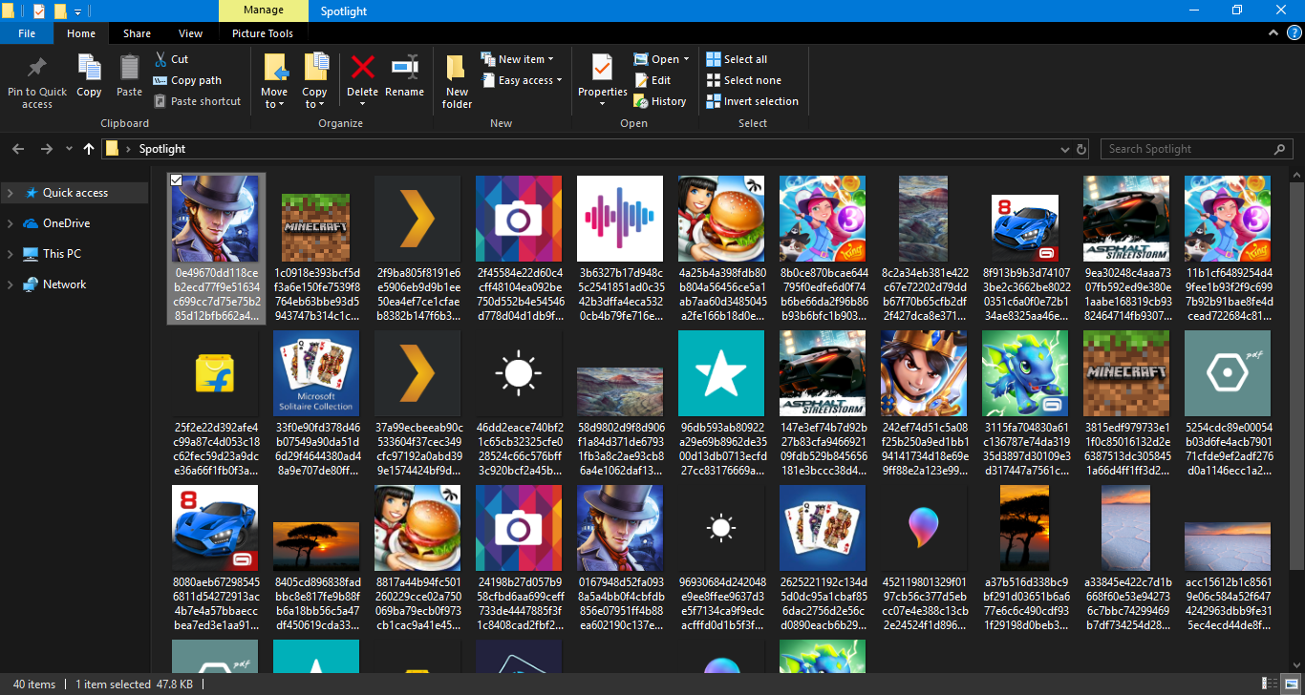Expand the OneDrive tree node
1305x695 pixels.
point(11,223)
